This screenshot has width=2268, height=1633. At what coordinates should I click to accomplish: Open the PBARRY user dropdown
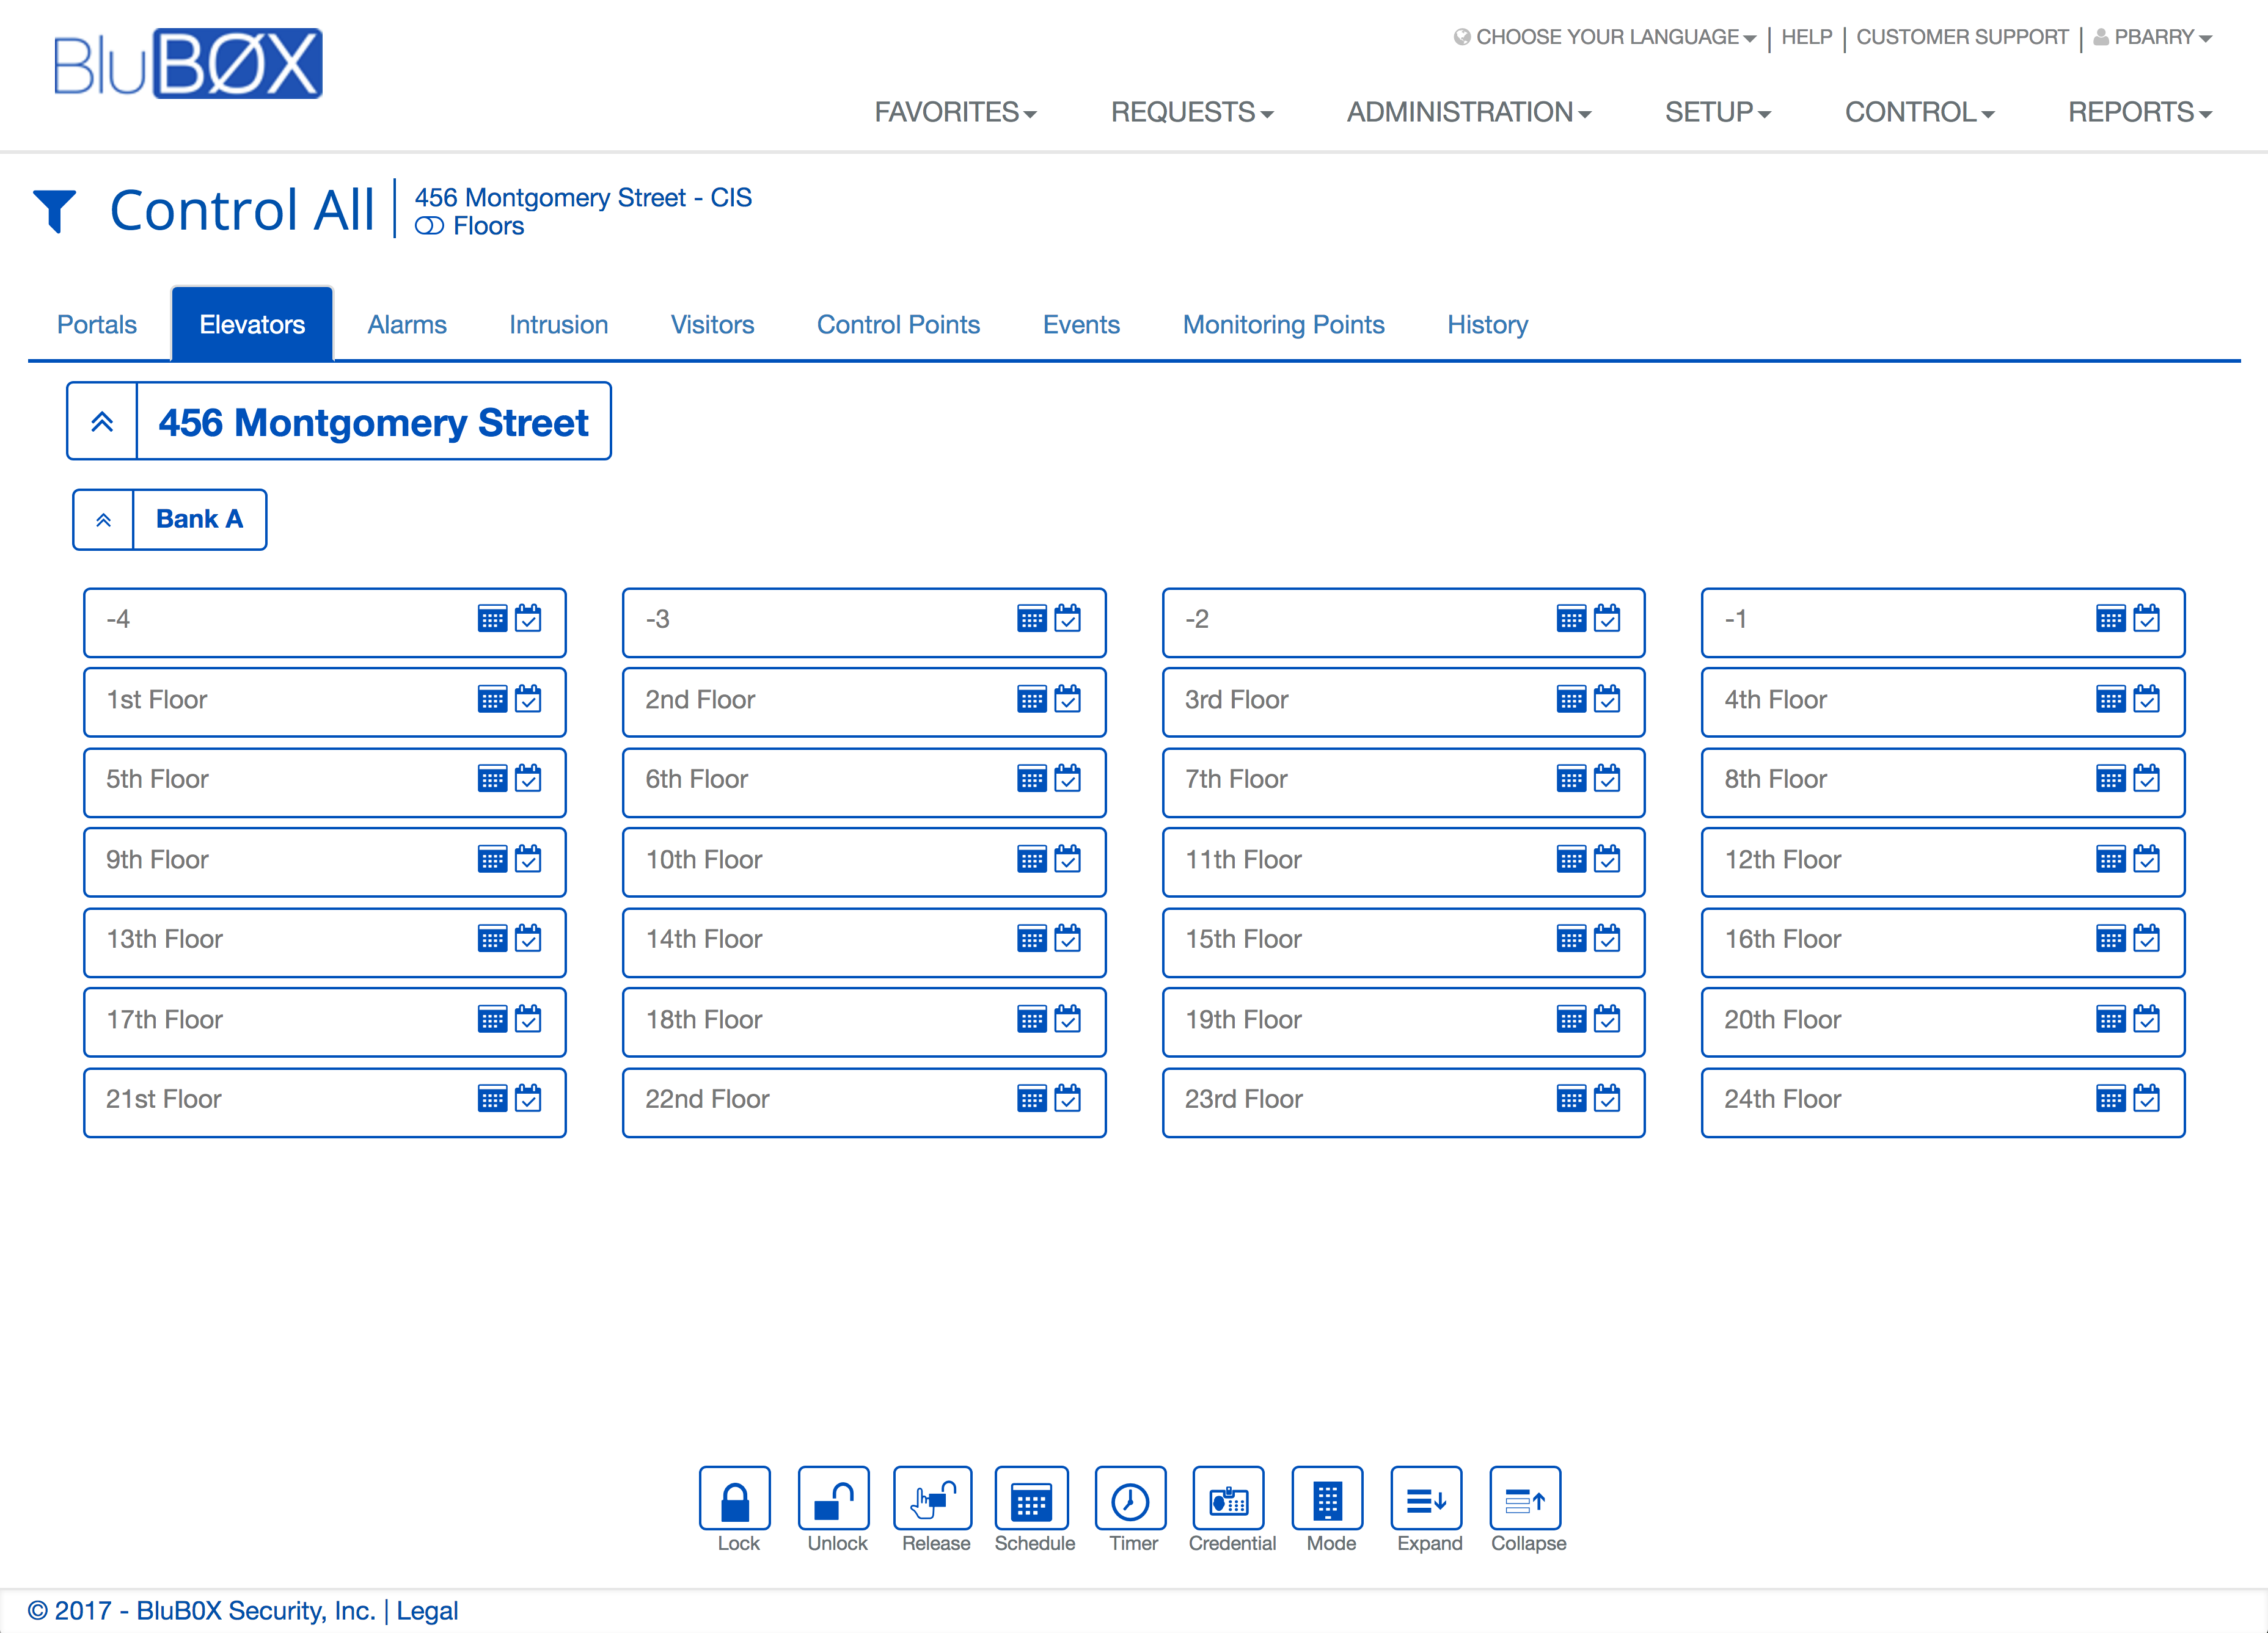click(2154, 37)
